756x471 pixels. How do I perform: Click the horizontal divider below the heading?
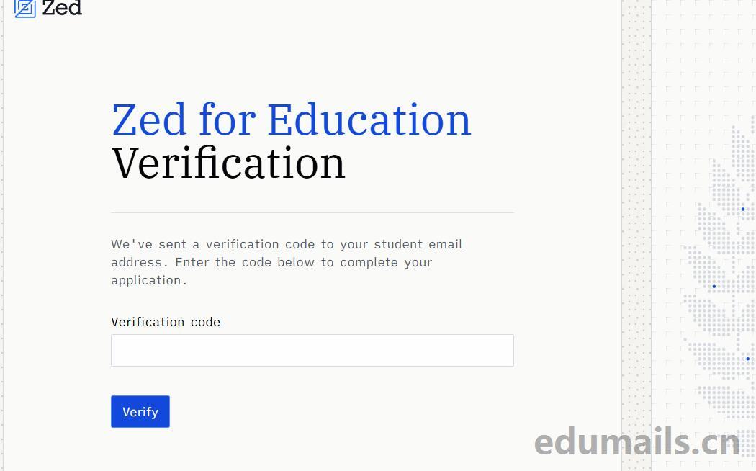[x=312, y=212]
